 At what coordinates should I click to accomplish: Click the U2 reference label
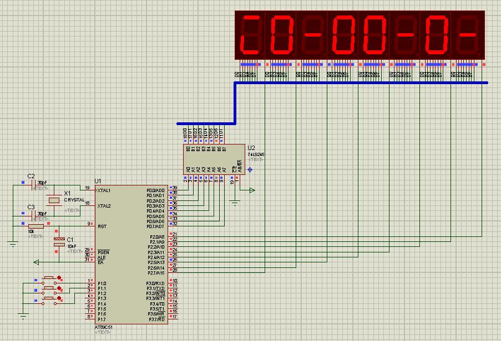(251, 148)
